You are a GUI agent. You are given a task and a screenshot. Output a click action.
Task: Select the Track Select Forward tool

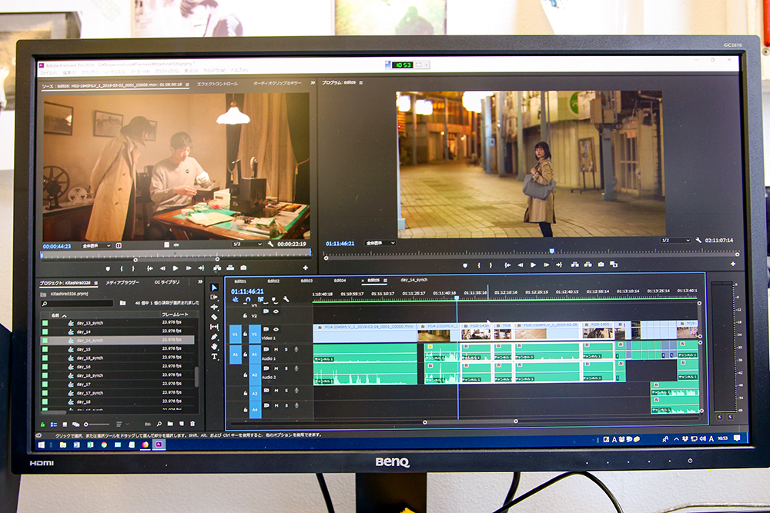click(214, 297)
